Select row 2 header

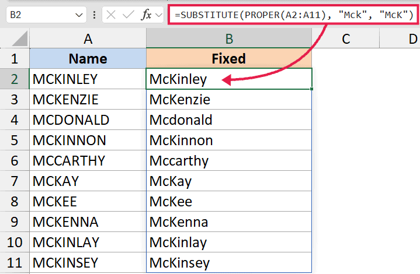(x=15, y=79)
